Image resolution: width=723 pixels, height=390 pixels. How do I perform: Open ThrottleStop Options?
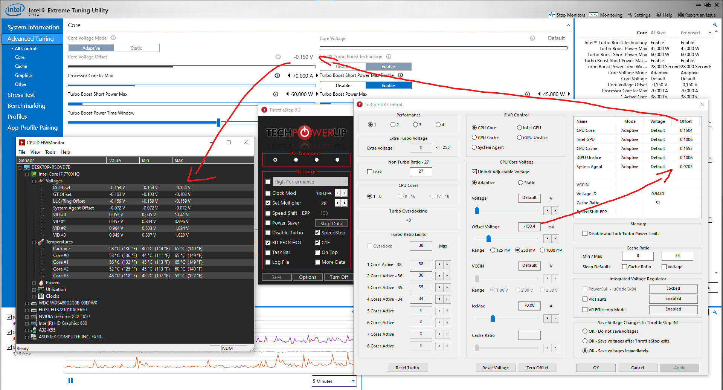[308, 277]
